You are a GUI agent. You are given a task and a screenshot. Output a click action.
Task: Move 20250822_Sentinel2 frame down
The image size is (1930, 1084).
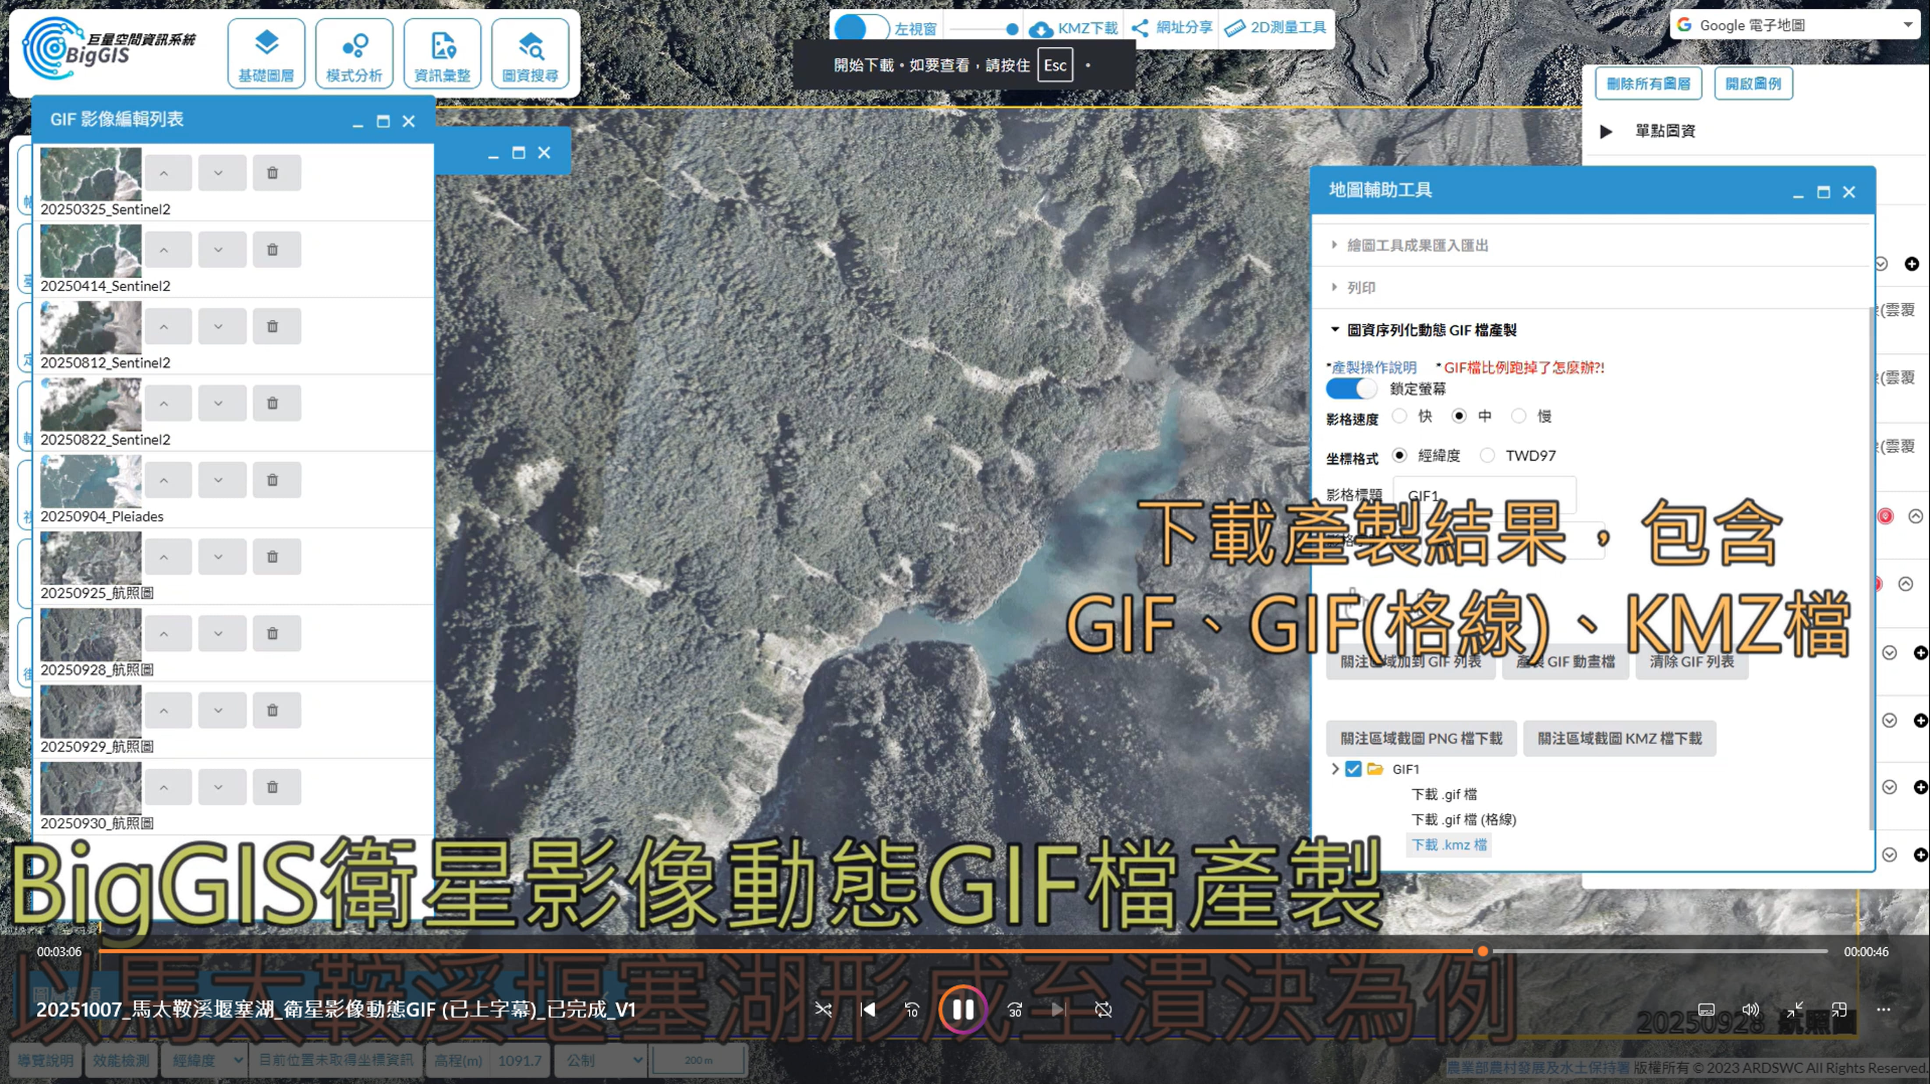(x=218, y=403)
